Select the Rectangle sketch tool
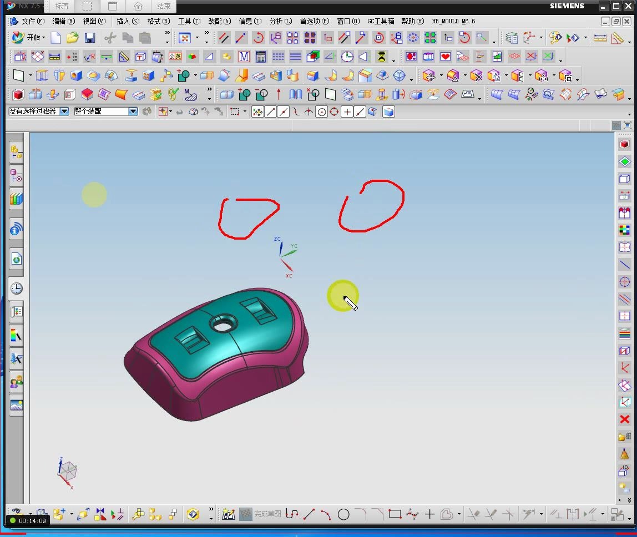 395,514
